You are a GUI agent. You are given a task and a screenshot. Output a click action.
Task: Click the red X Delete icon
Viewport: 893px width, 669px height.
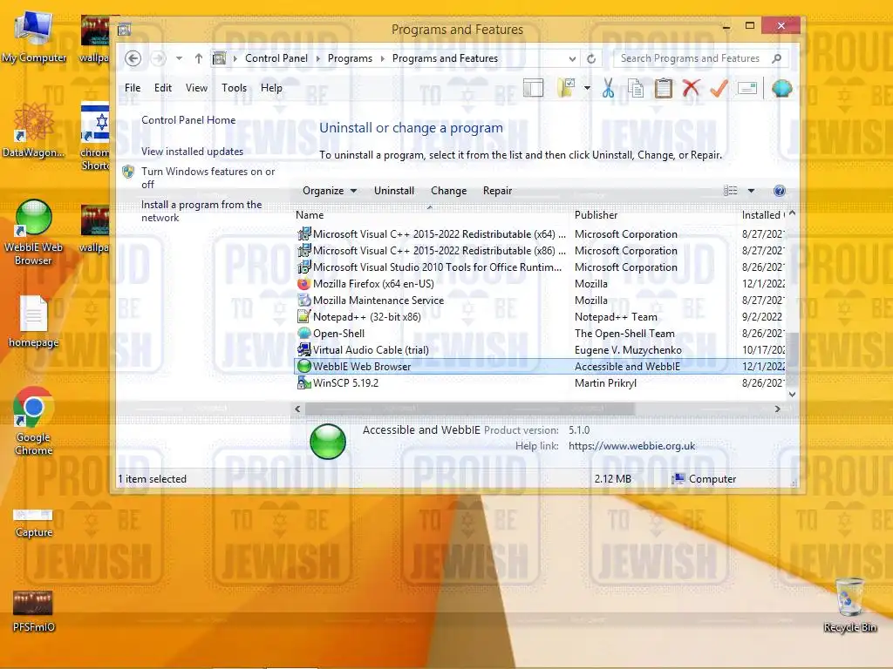[x=691, y=88]
